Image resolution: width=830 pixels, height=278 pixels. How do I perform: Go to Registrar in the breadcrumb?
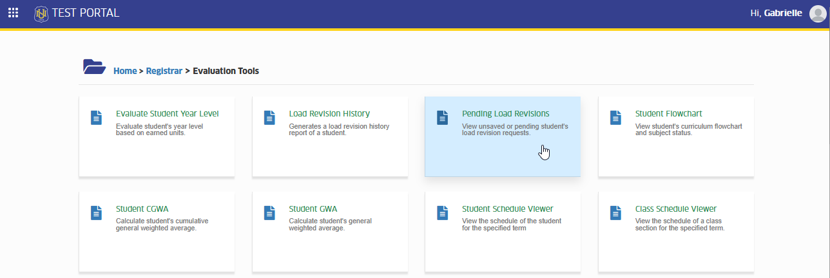pos(164,71)
